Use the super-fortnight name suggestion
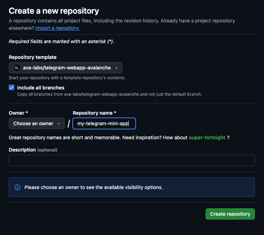Viewport: 264px width, 235px height. point(207,137)
